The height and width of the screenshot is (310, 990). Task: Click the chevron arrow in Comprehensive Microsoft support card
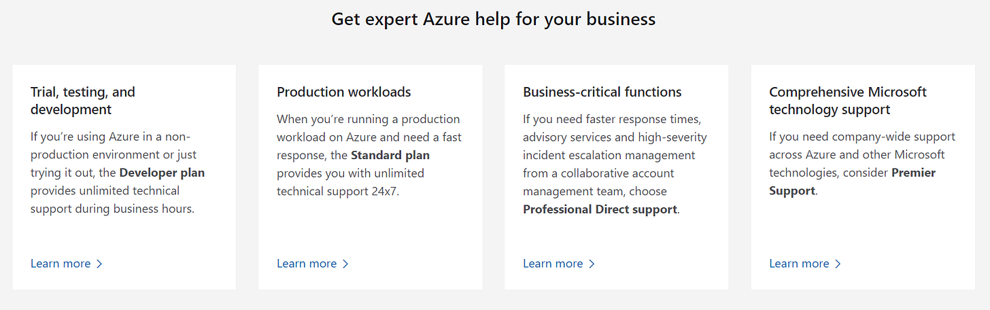click(838, 264)
